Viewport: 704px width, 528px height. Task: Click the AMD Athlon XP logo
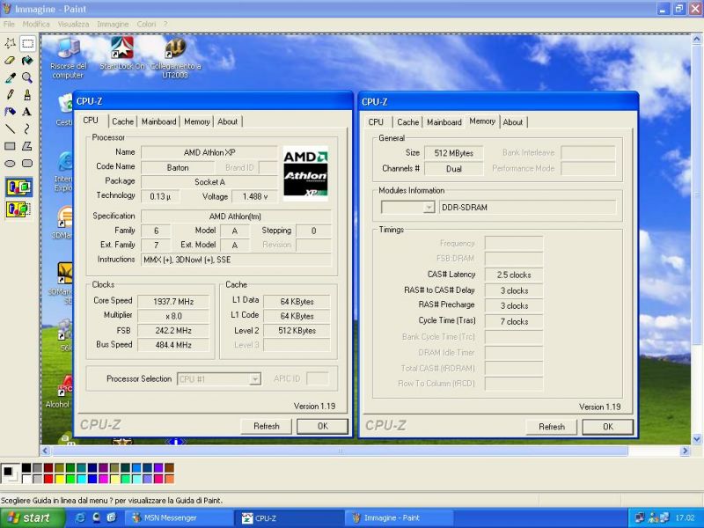pos(305,172)
